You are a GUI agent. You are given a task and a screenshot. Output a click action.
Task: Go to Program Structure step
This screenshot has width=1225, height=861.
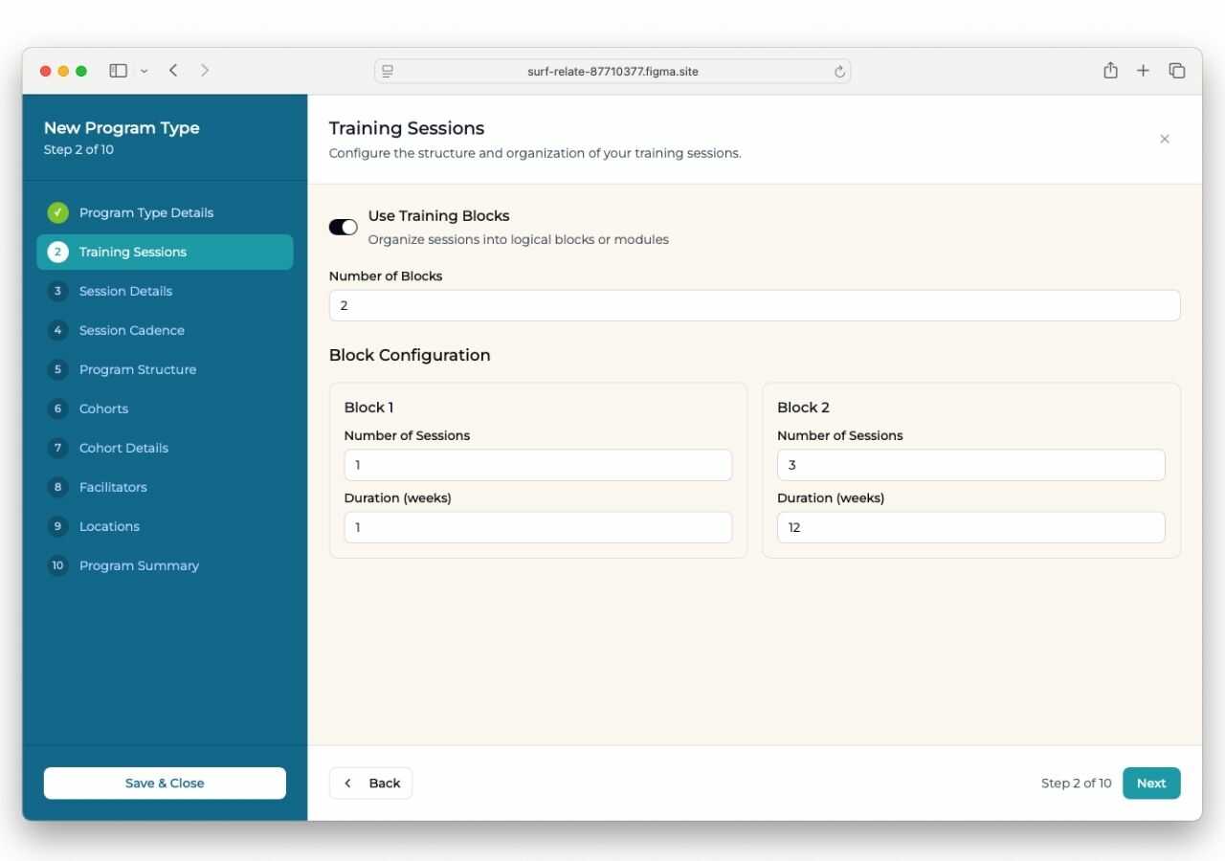(x=165, y=369)
